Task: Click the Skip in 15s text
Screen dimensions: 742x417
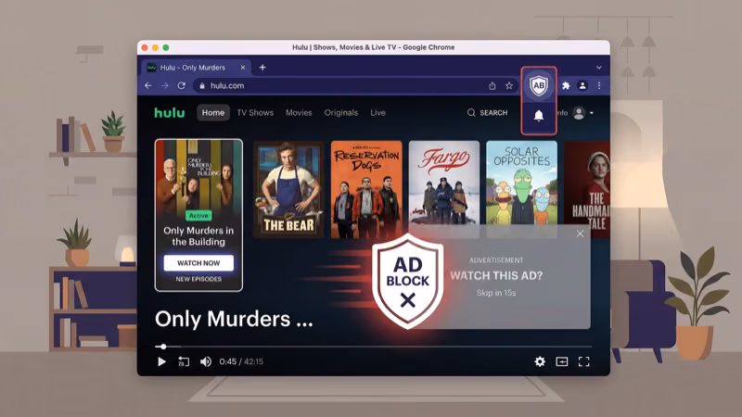Action: coord(496,293)
